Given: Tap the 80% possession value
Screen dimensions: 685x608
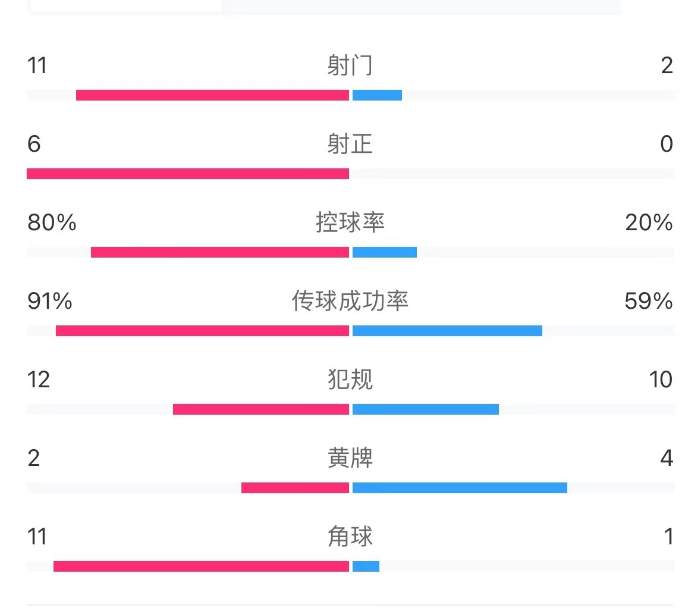Looking at the screenshot, I should coord(52,222).
